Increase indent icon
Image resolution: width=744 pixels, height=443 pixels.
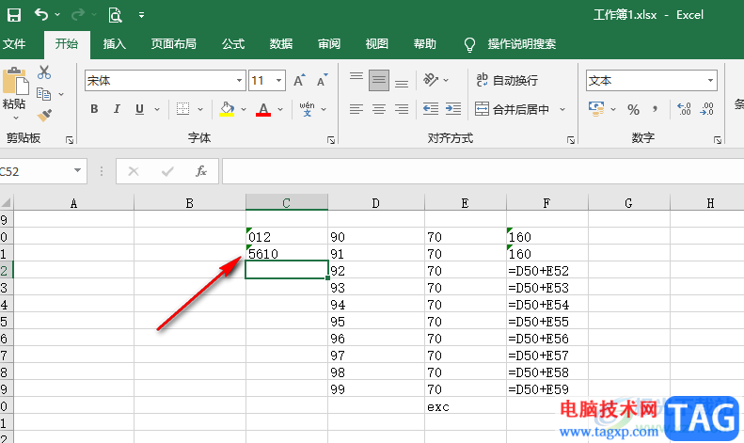tap(453, 109)
